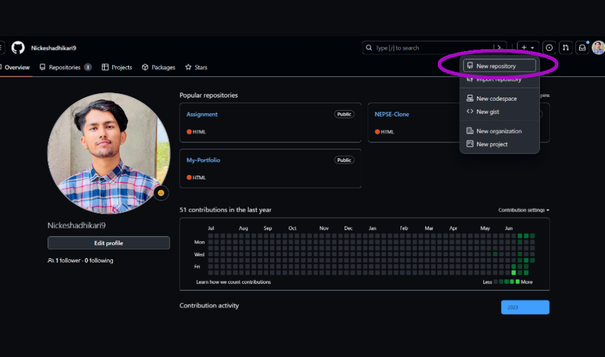Select the 2023 year button
The image size is (605, 357).
pyautogui.click(x=525, y=307)
